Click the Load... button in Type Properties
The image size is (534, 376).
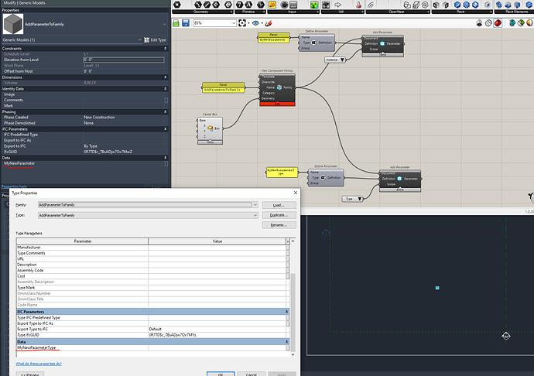click(279, 205)
